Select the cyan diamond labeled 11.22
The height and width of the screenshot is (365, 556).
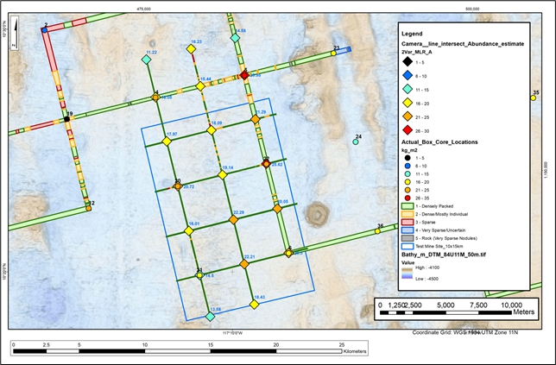point(146,60)
